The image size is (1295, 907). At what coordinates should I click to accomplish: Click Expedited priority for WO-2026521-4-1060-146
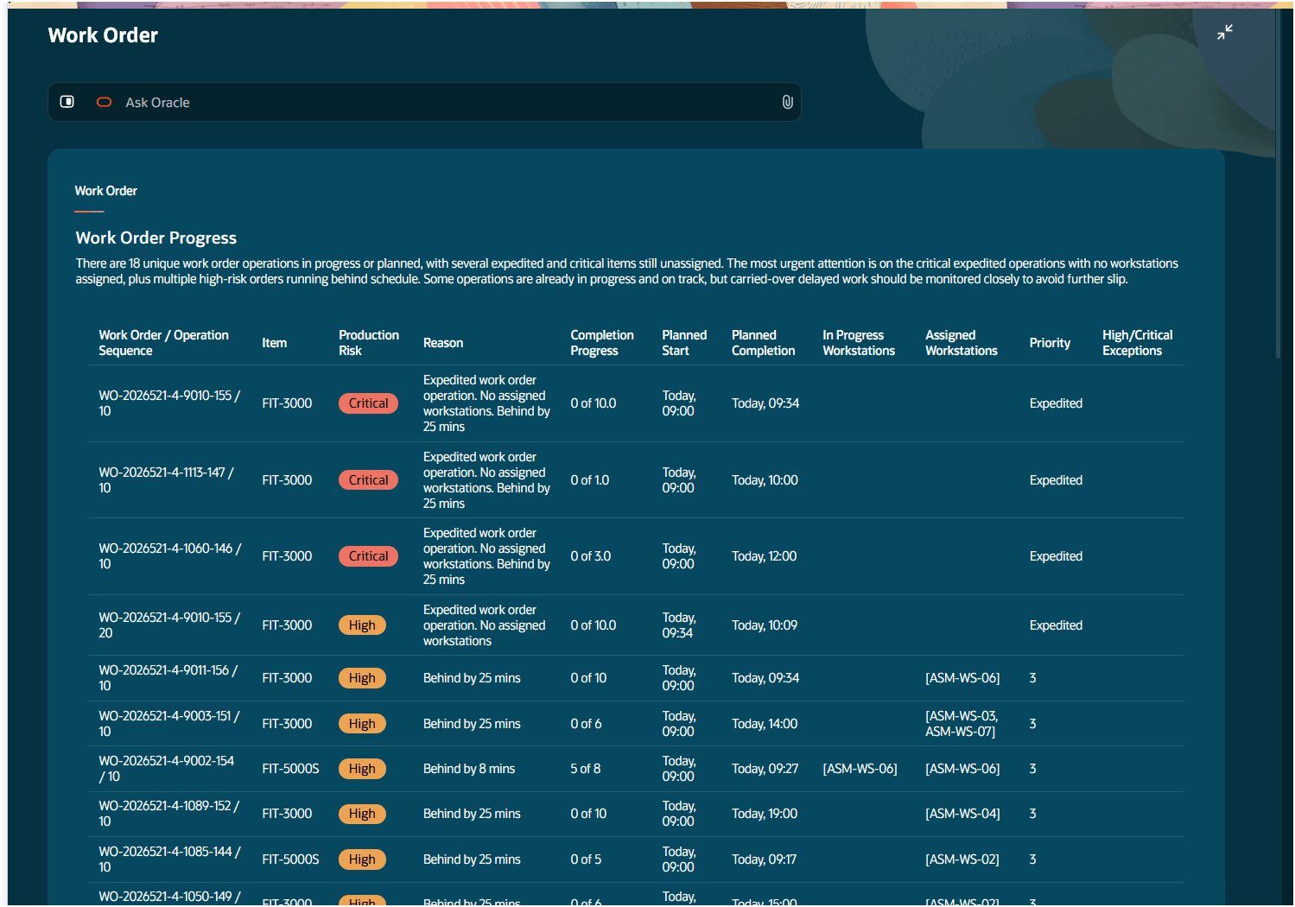pos(1056,556)
